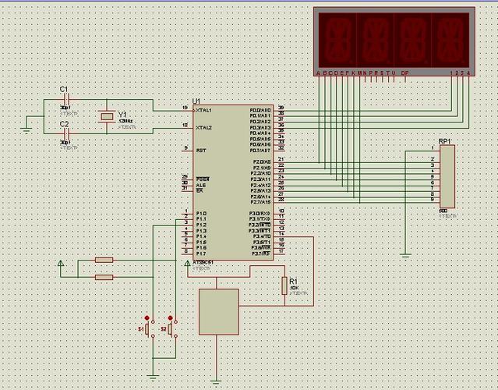Image resolution: width=498 pixels, height=390 pixels.
Task: Click the P3.4/T0 pin label
Action: point(262,236)
